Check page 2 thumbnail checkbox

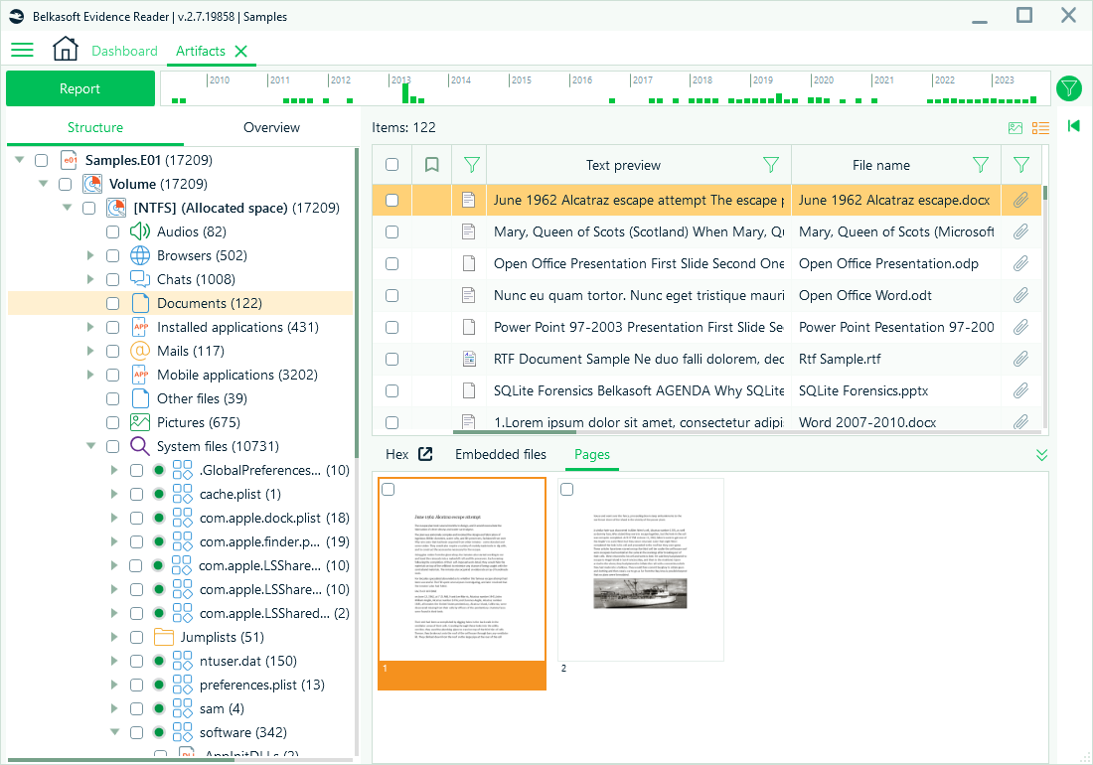point(567,490)
